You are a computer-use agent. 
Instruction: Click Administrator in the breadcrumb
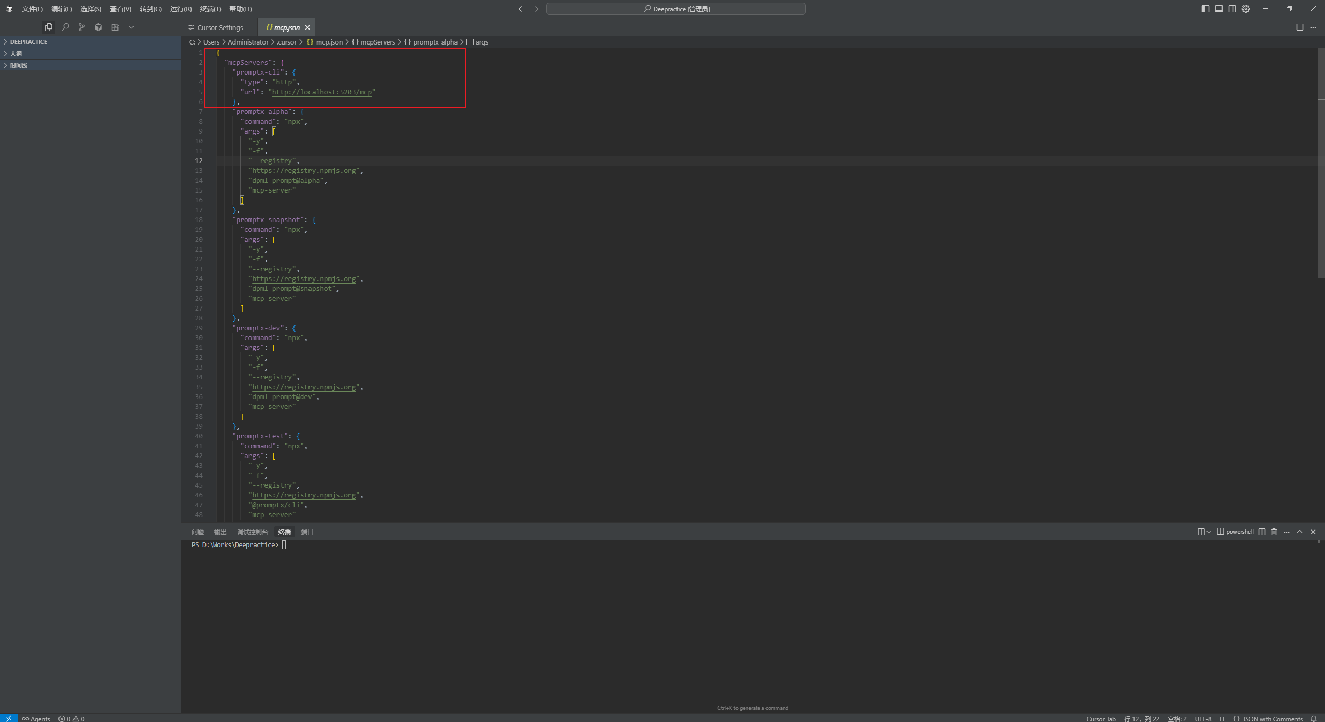[248, 42]
